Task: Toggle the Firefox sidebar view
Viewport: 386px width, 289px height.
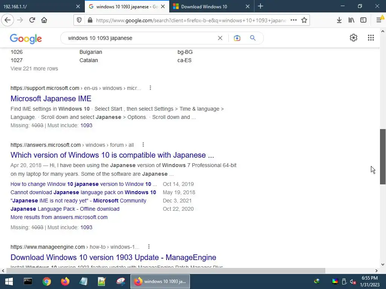Action: 363,20
